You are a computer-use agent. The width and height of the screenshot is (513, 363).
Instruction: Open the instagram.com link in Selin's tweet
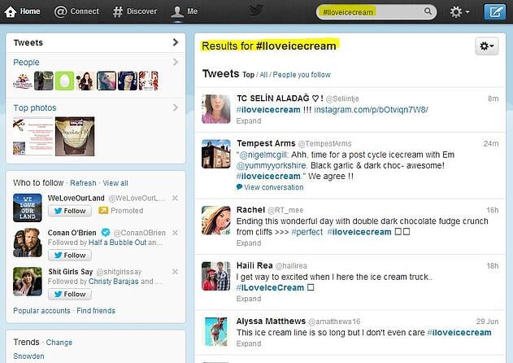(371, 110)
